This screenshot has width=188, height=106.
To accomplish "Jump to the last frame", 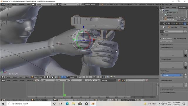I will 99,80.
